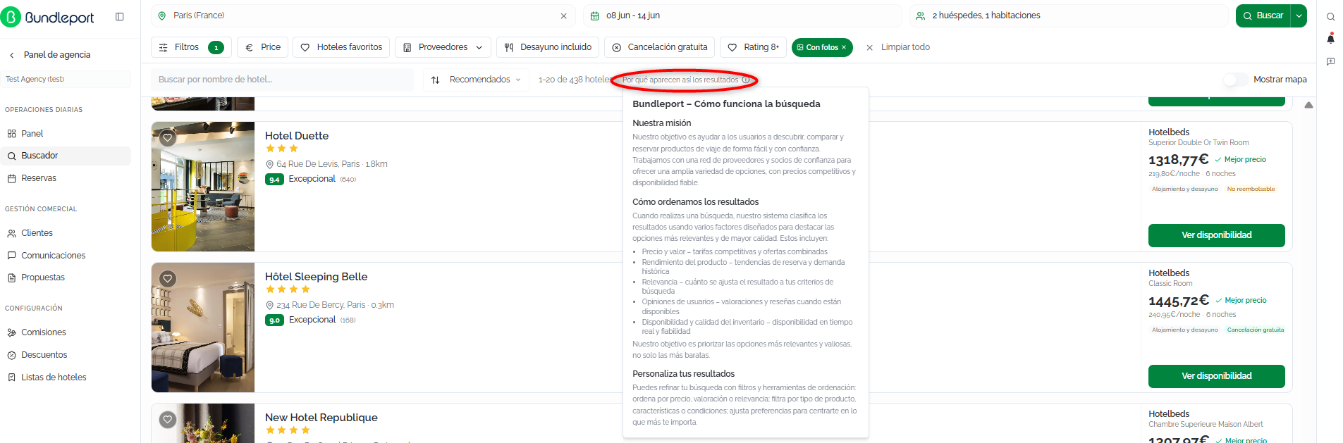Image resolution: width=1343 pixels, height=443 pixels.
Task: Click Hotel Duette 9.4 rating badge
Action: point(274,180)
